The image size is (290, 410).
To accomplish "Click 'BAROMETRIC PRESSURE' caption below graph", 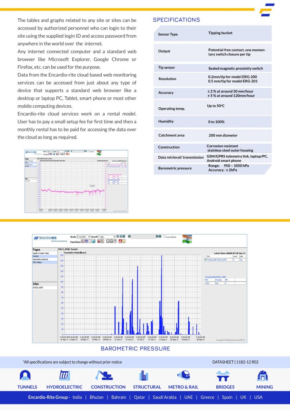I will (x=135, y=349).
